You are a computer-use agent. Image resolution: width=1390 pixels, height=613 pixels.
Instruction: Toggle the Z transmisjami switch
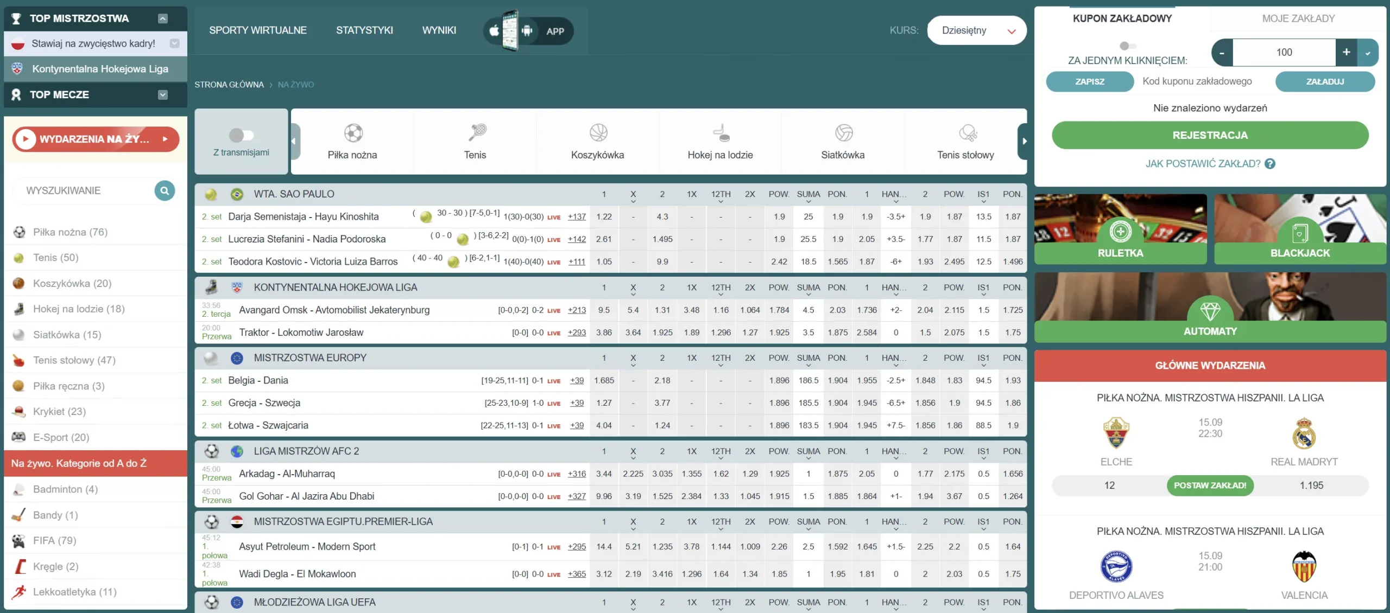[241, 135]
